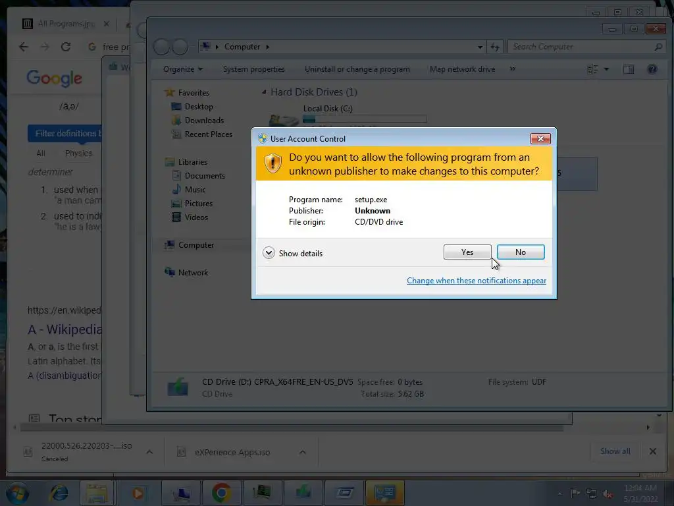Click the UAC title bar shield icon
The image size is (674, 506).
263,138
